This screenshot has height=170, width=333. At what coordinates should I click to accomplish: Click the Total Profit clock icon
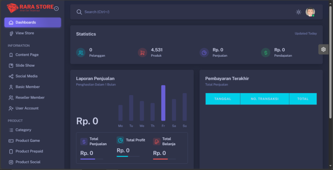[x=120, y=140]
